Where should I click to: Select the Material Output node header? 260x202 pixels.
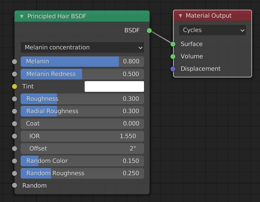pyautogui.click(x=212, y=16)
